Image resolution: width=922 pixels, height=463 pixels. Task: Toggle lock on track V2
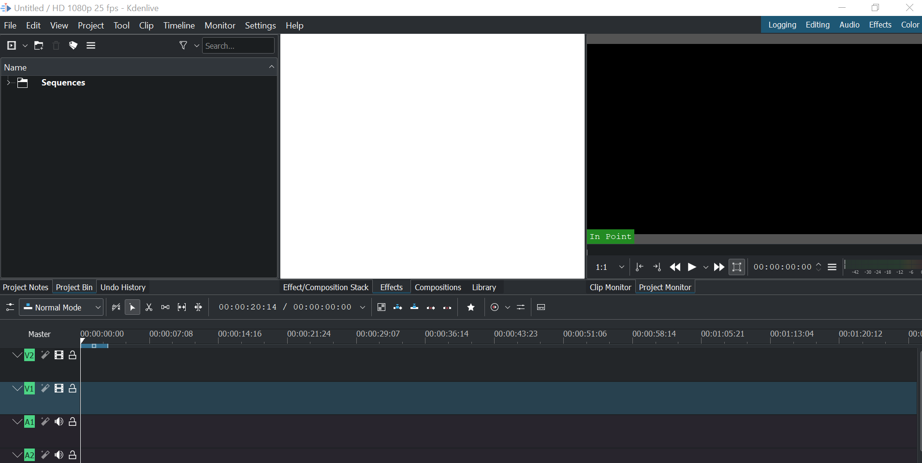[x=73, y=355]
